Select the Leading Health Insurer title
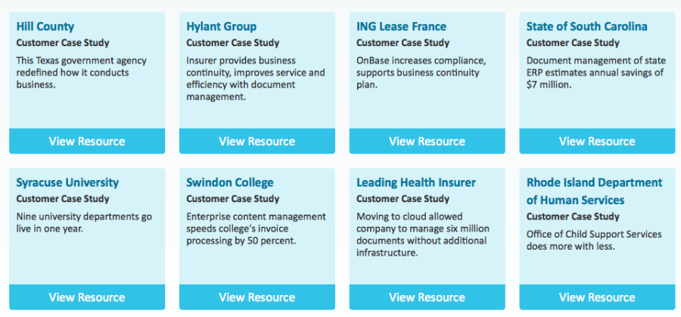 415,182
